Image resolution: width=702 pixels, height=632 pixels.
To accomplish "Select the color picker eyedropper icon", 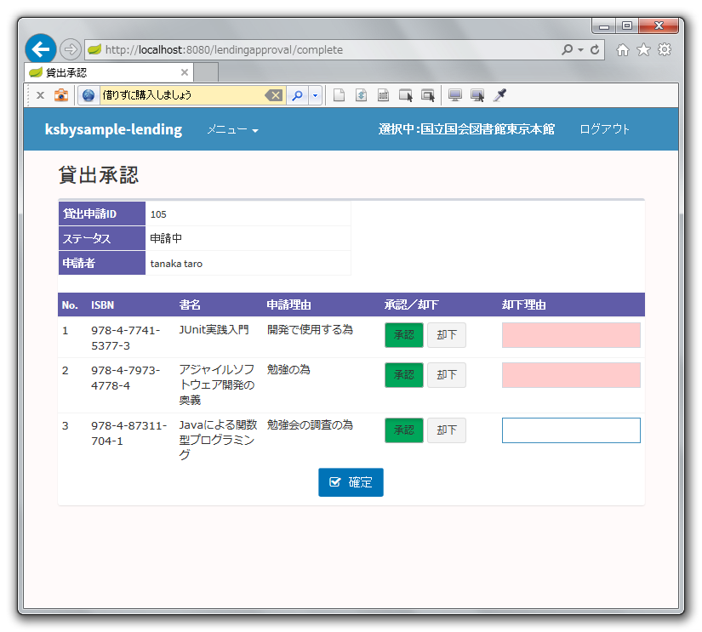I will (499, 95).
